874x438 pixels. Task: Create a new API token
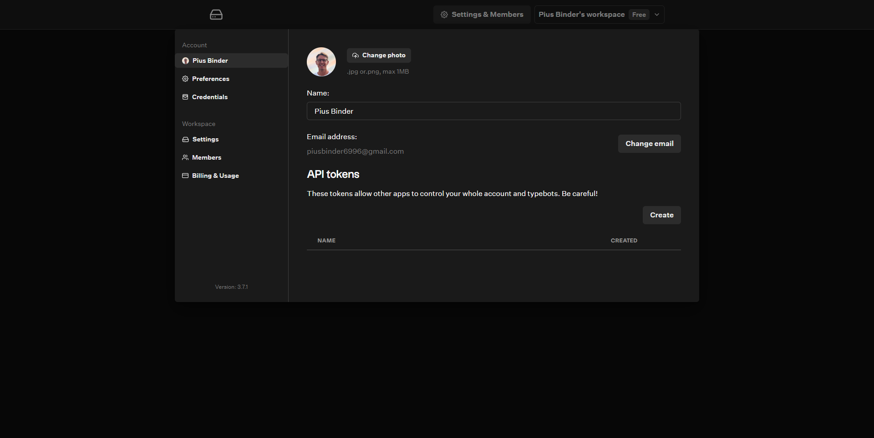(661, 215)
